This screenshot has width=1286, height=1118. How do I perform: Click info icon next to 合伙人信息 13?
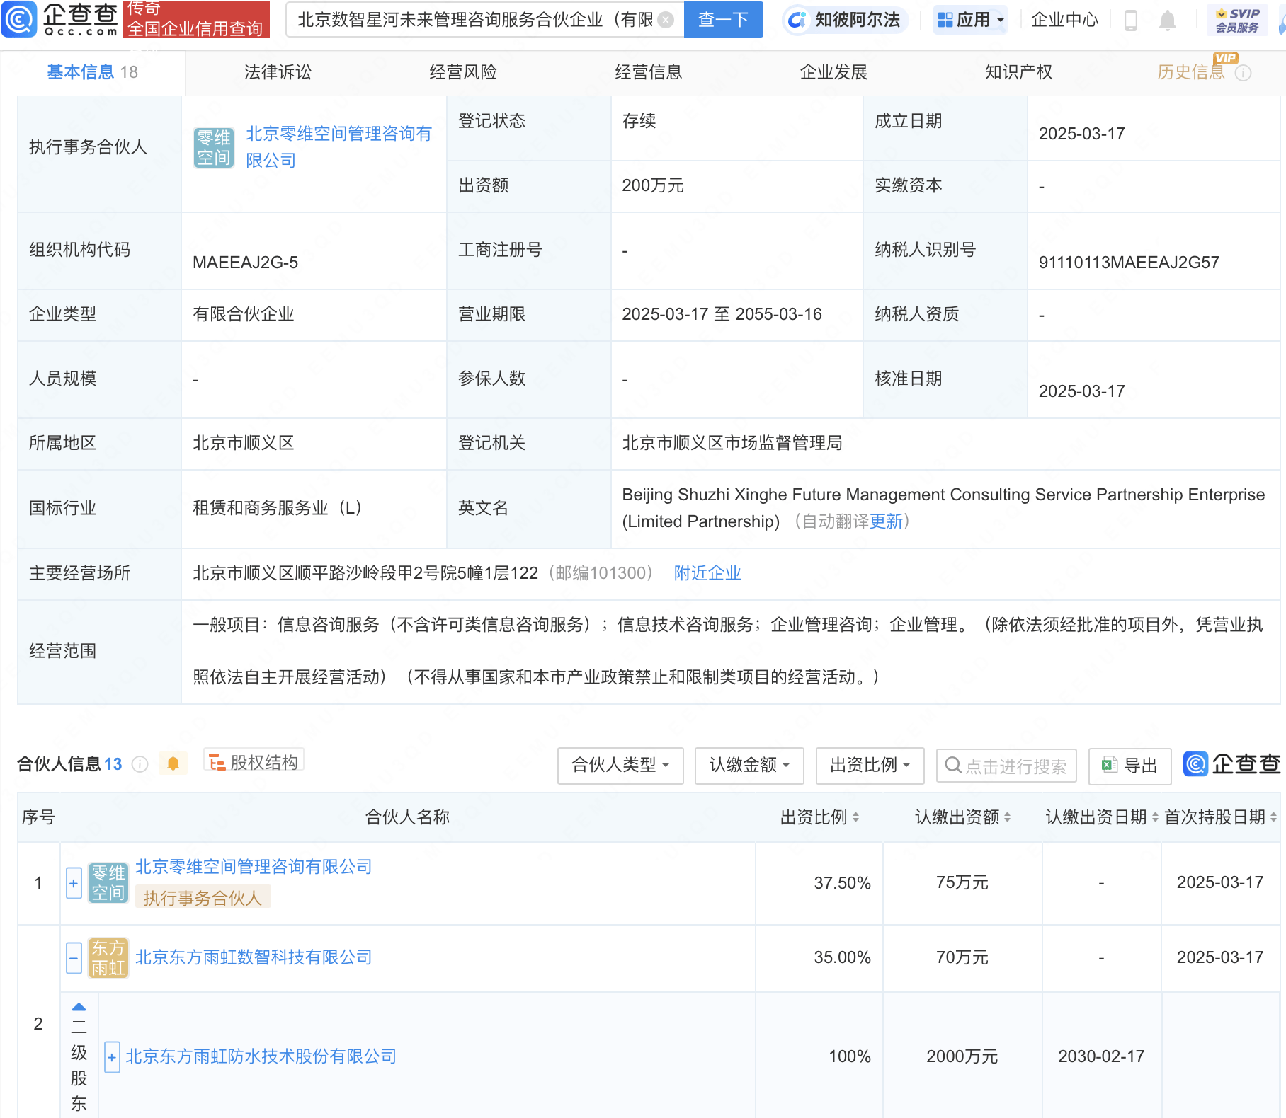tap(140, 764)
